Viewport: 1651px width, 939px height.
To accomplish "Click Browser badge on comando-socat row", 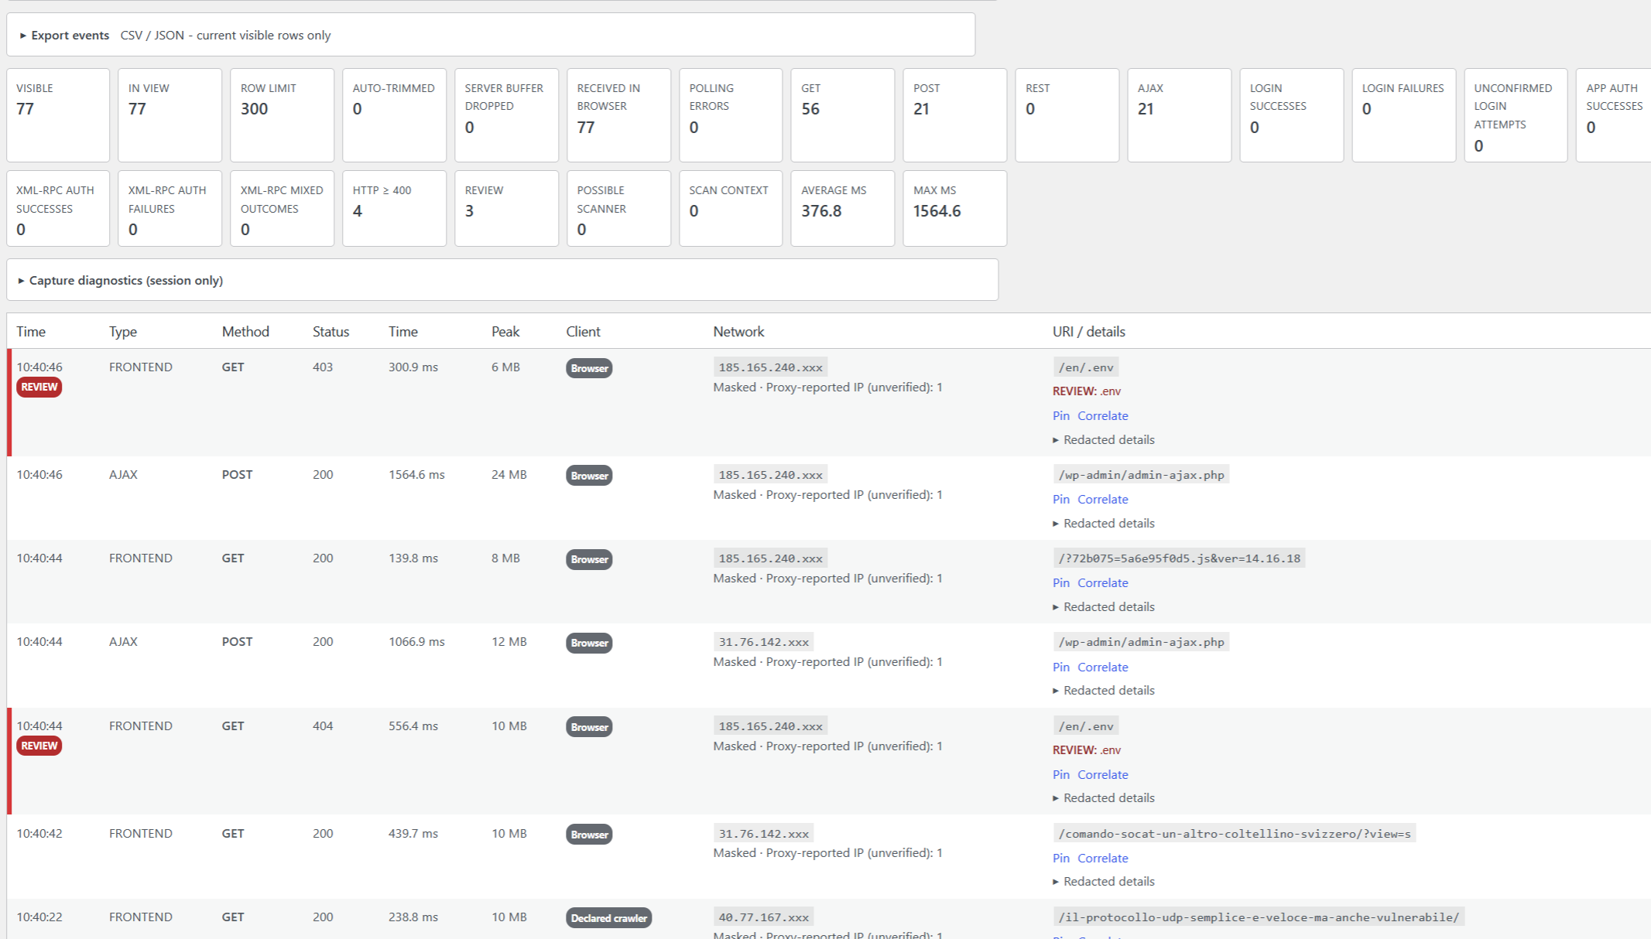I will (589, 835).
